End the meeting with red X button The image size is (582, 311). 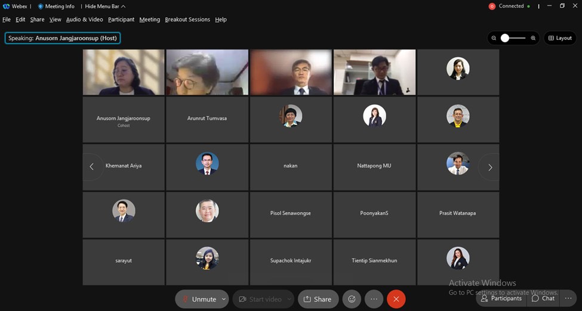(396, 299)
